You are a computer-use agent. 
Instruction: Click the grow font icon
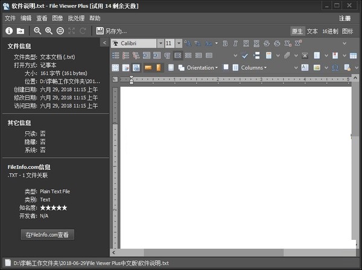pos(188,43)
